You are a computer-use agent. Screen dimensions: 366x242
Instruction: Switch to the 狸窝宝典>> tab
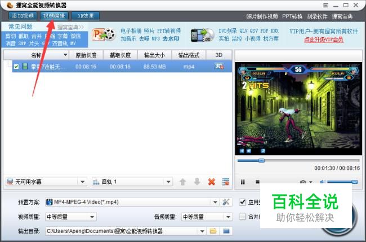coord(71,27)
